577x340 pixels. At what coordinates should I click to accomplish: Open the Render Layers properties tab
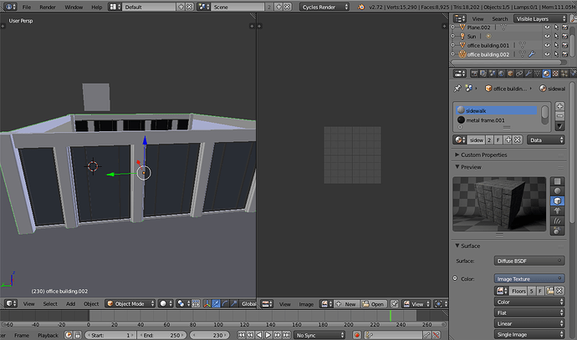point(483,74)
